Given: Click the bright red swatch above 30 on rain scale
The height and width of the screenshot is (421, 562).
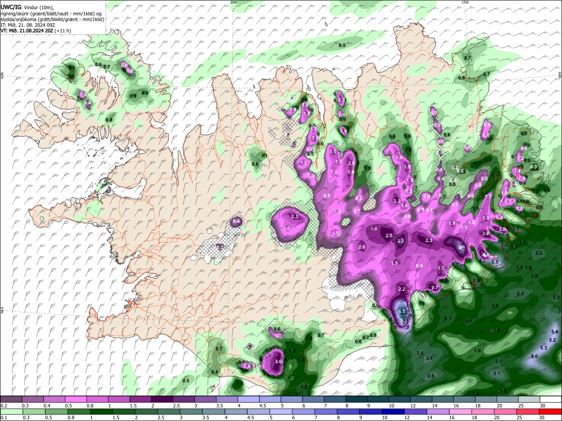Looking at the screenshot, I should click(551, 411).
